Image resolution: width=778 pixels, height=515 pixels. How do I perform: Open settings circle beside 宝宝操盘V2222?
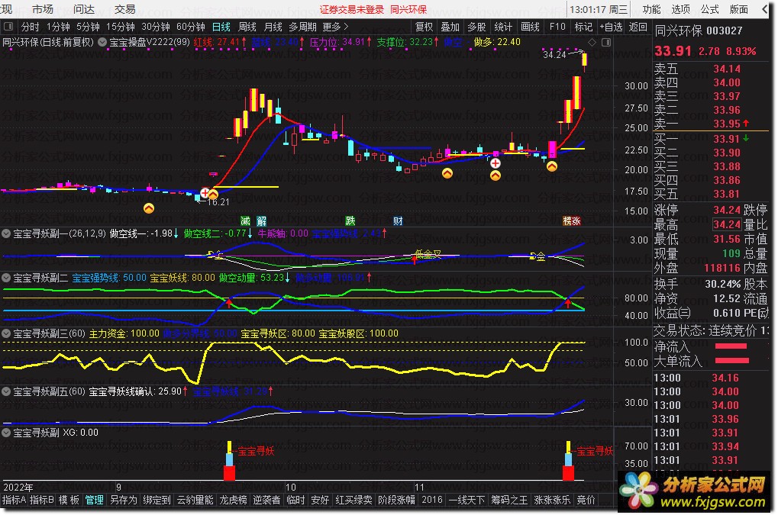click(102, 42)
